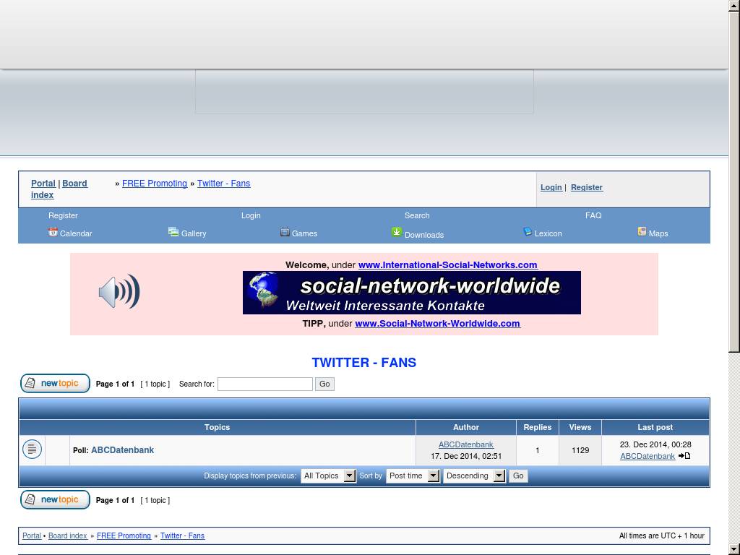Click the Maps icon

tap(642, 232)
